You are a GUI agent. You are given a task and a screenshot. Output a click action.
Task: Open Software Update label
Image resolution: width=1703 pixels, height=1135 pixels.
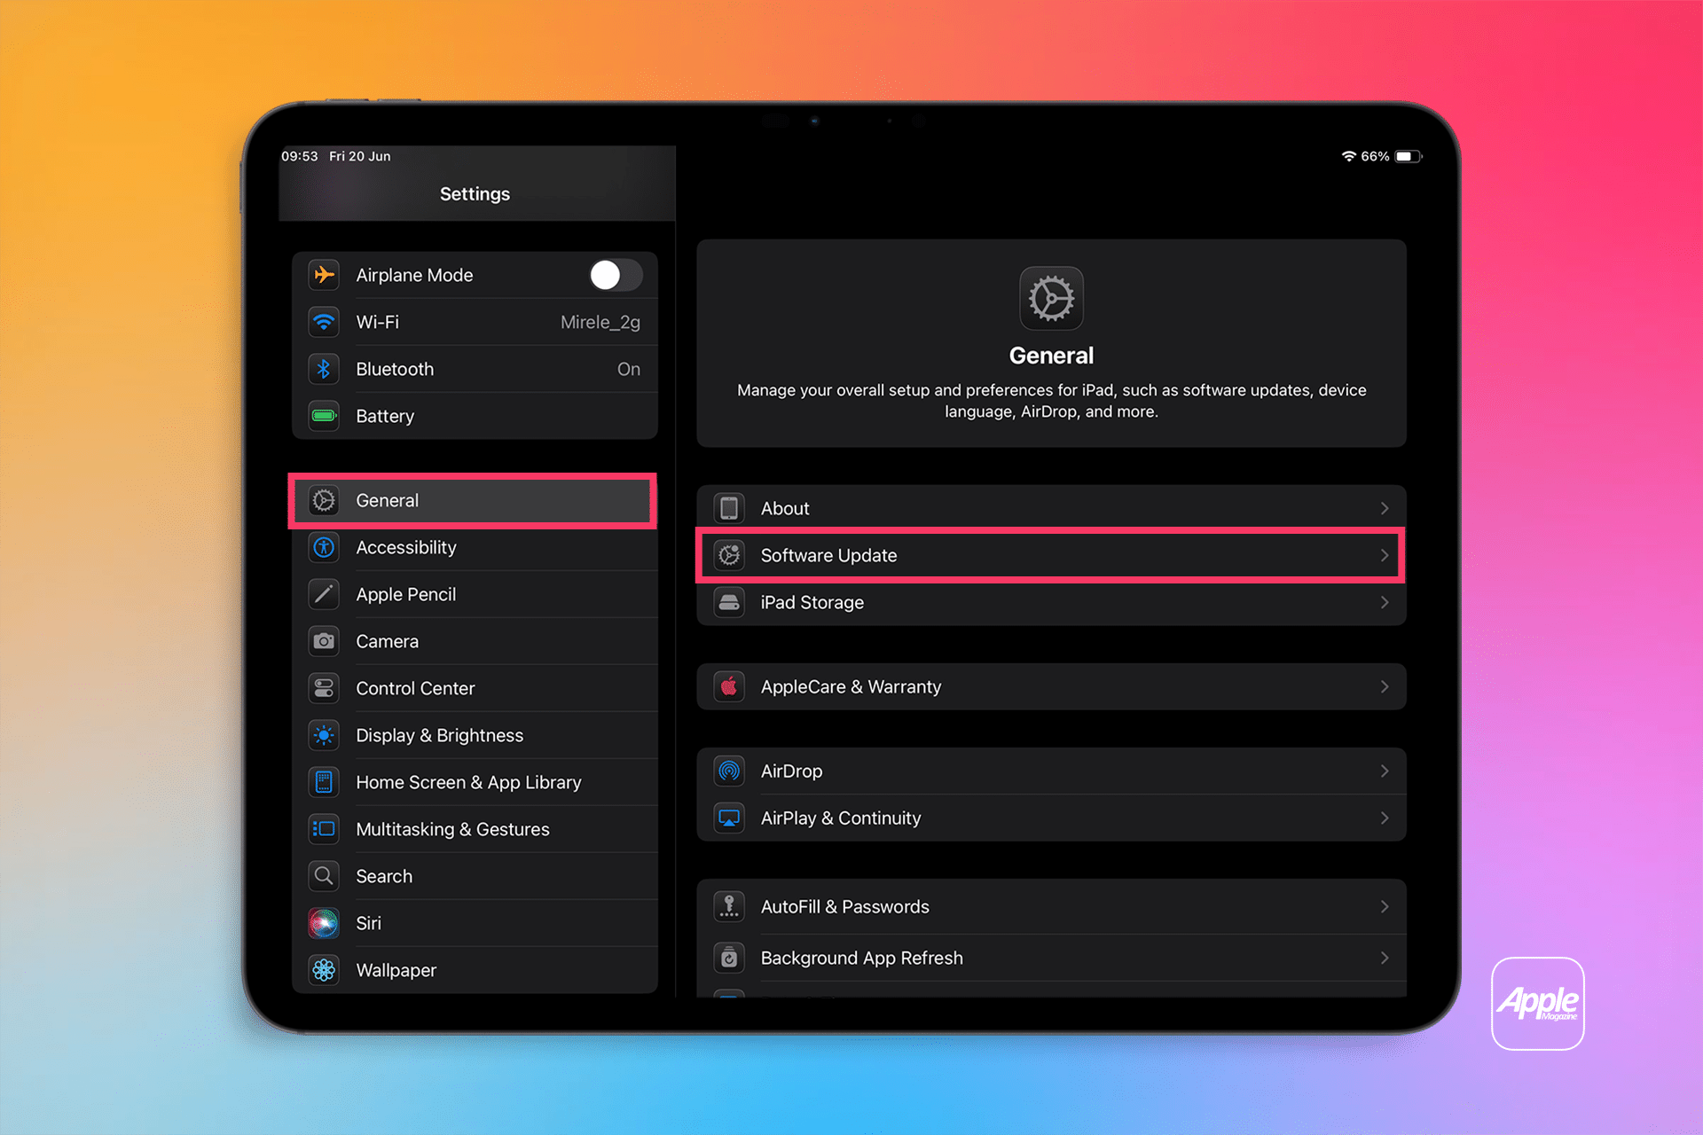point(828,556)
